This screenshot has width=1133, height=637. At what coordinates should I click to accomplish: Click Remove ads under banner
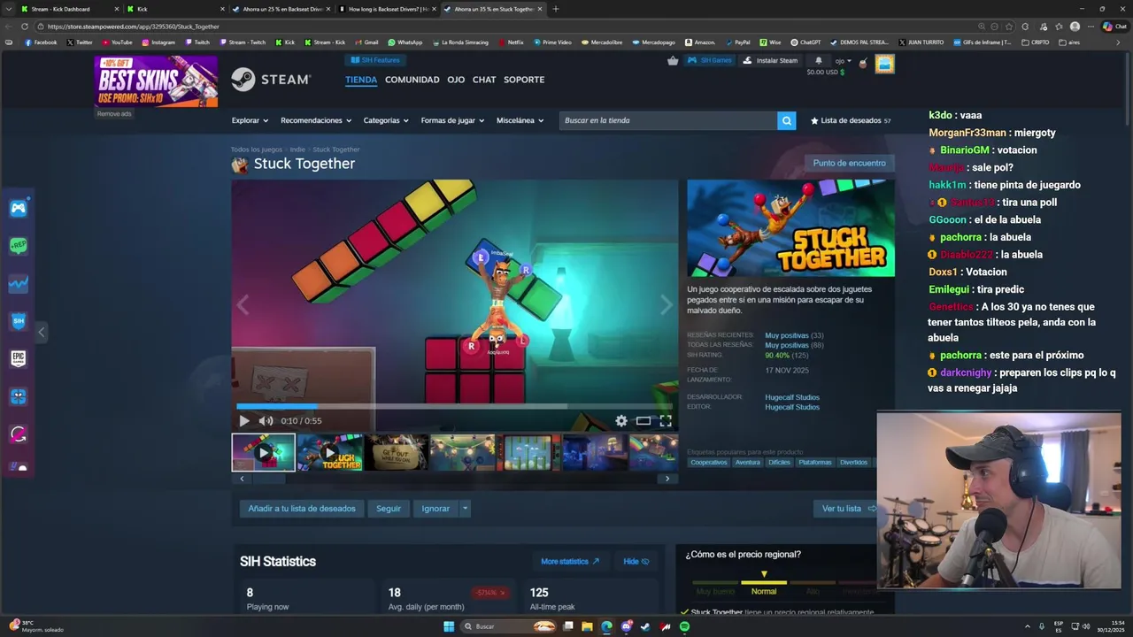(114, 113)
